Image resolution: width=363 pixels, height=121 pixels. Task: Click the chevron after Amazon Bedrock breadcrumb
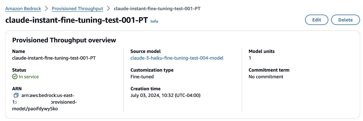point(47,9)
